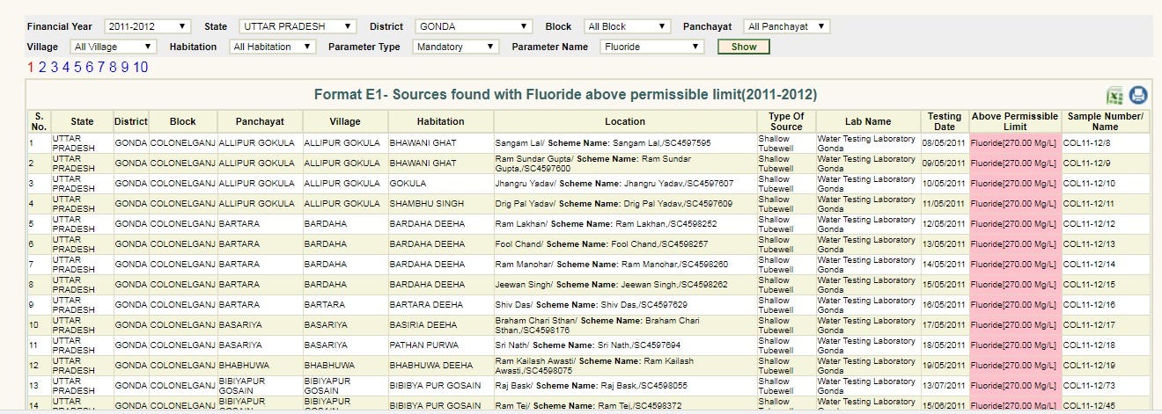
Task: Go to page 2
Action: click(x=42, y=67)
